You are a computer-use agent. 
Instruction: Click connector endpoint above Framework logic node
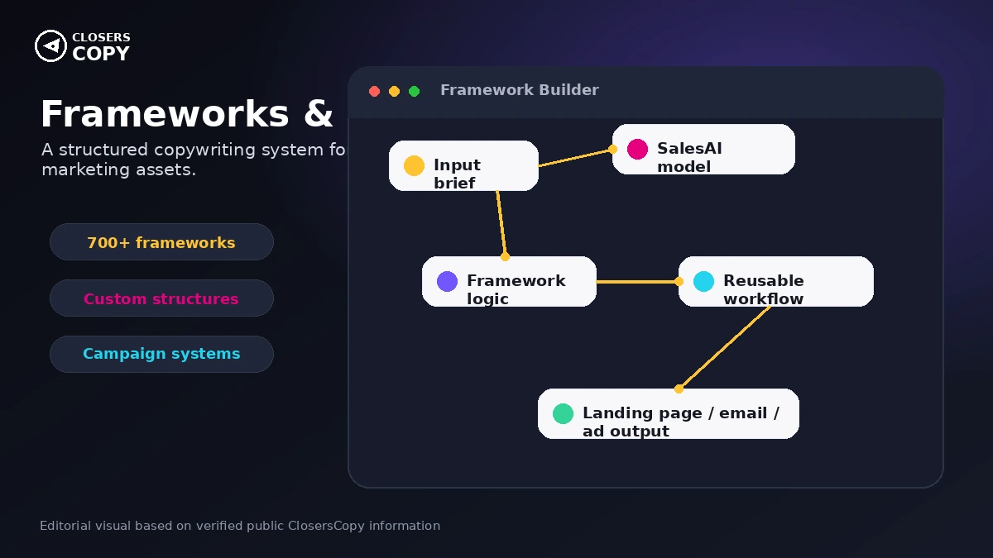pyautogui.click(x=505, y=256)
